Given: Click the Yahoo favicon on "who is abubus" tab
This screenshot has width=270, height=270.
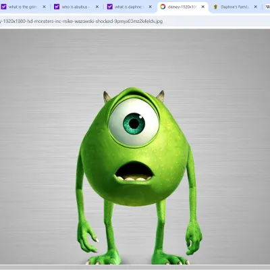Looking at the screenshot, I should tap(57, 7).
